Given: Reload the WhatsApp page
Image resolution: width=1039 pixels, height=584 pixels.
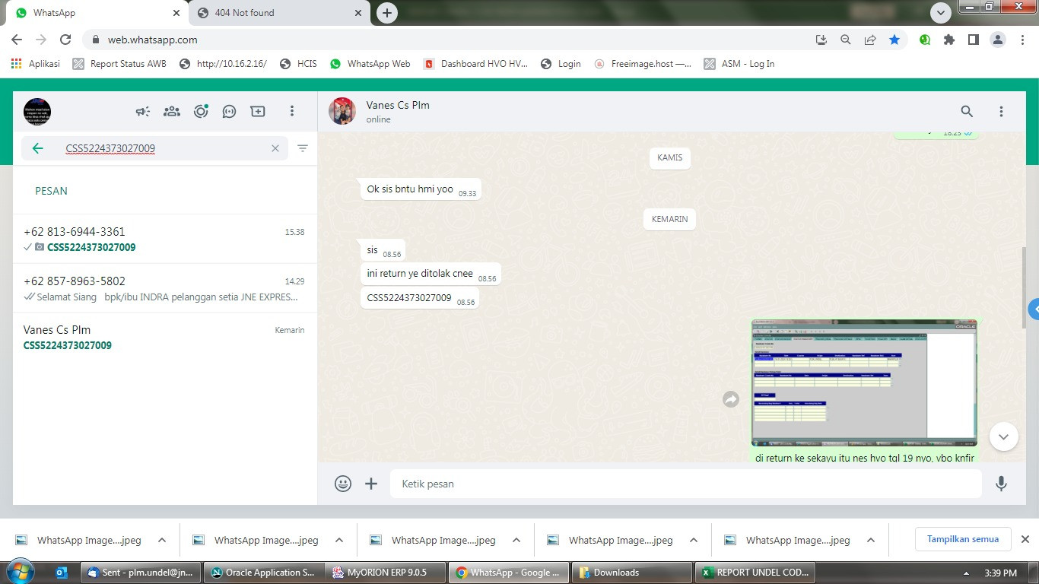Looking at the screenshot, I should 65,40.
